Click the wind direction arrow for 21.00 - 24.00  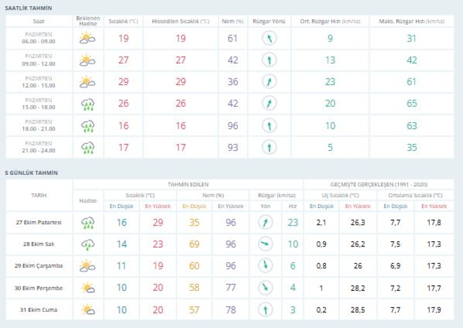pyautogui.click(x=269, y=148)
